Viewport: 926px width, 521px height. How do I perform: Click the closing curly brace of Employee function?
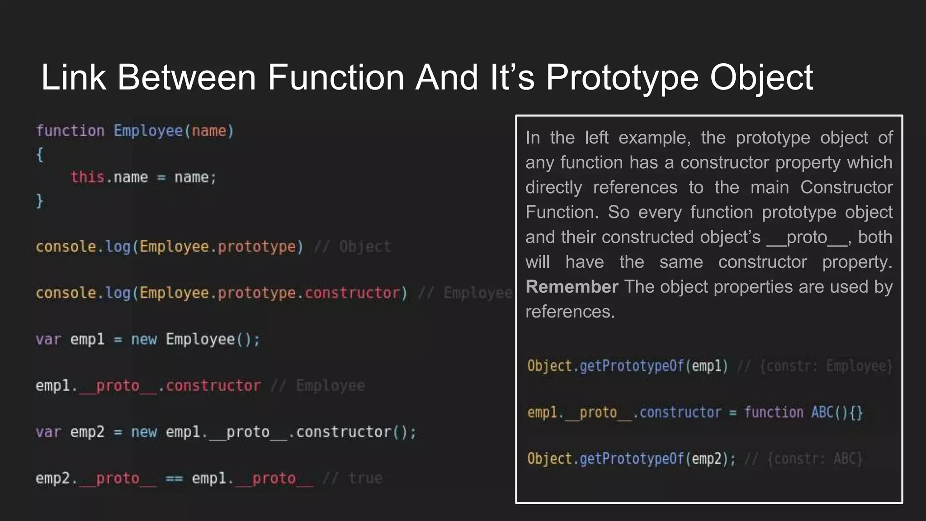click(x=40, y=200)
